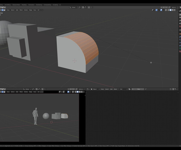Open Object type dropdown in shader editor
The width and height of the screenshot is (181, 150).
pyautogui.click(x=95, y=89)
